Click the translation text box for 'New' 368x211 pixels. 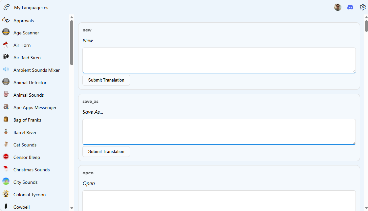click(219, 60)
